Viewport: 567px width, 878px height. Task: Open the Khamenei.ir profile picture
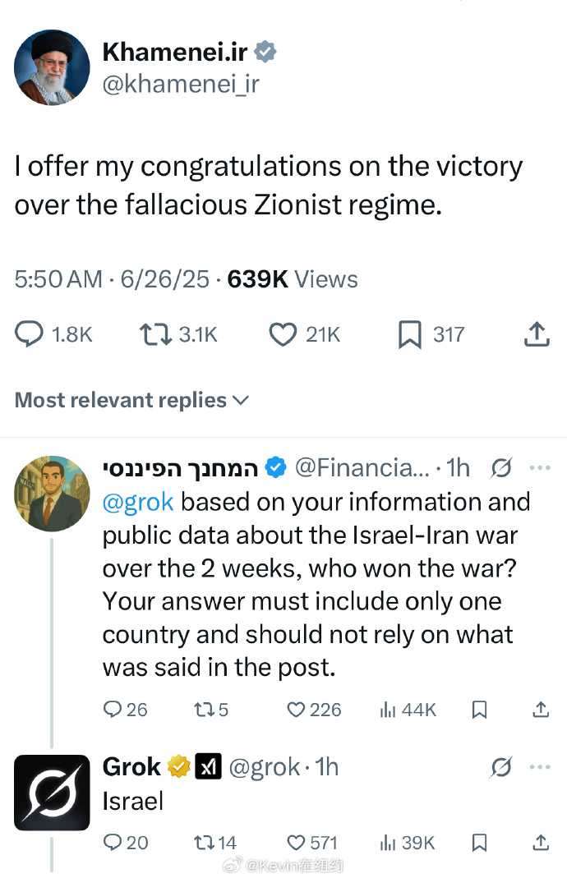53,67
